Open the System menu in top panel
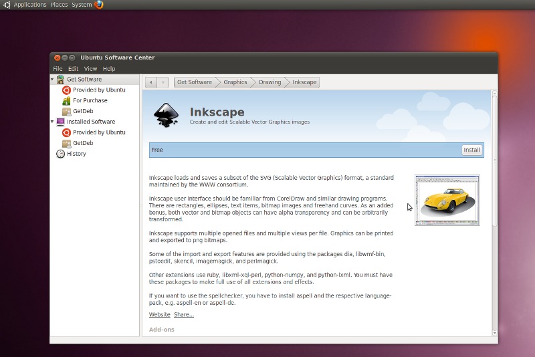This screenshot has height=357, width=535. tap(82, 5)
